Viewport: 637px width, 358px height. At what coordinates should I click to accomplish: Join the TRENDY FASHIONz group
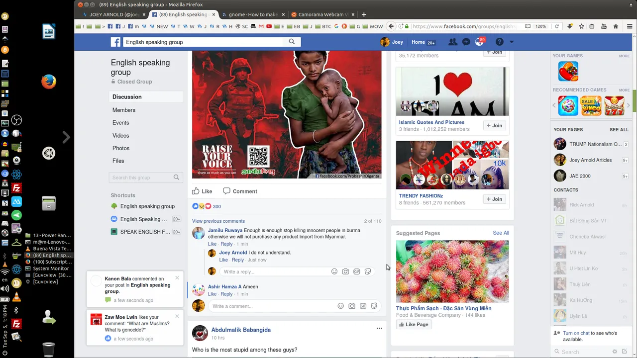click(494, 199)
